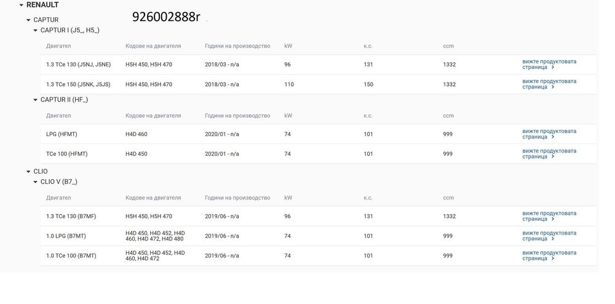Collapse the CAPTUR II (HF_) arrow
This screenshot has height=304, width=615.
coord(35,100)
